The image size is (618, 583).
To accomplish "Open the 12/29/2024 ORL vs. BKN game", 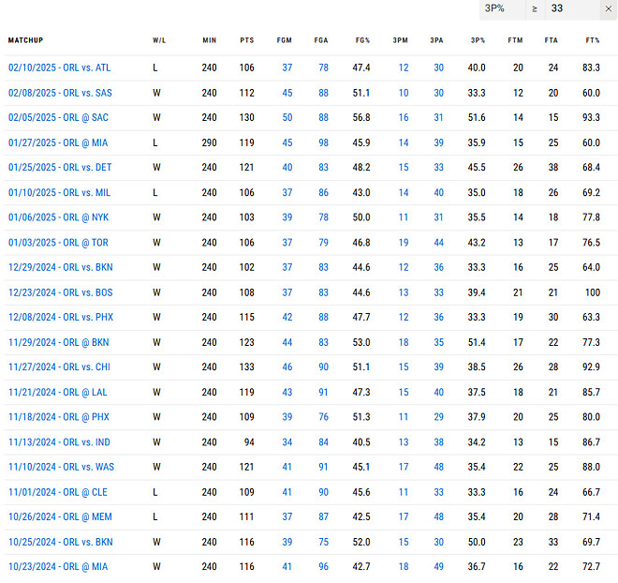I will coord(60,267).
